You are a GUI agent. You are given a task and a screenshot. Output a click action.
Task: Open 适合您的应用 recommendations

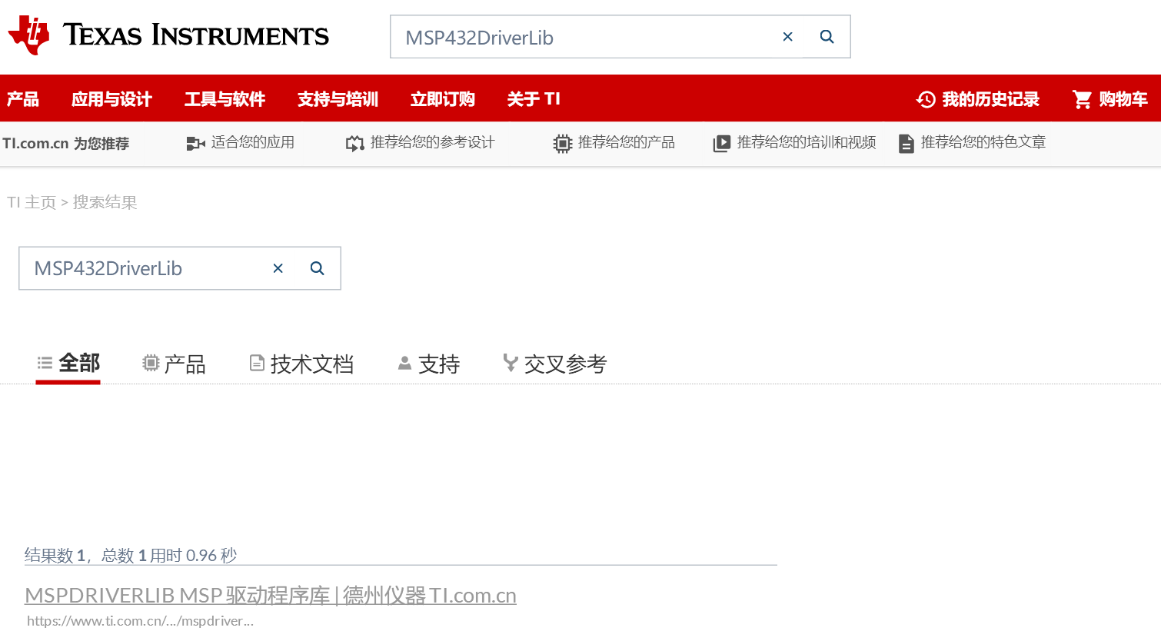(252, 142)
